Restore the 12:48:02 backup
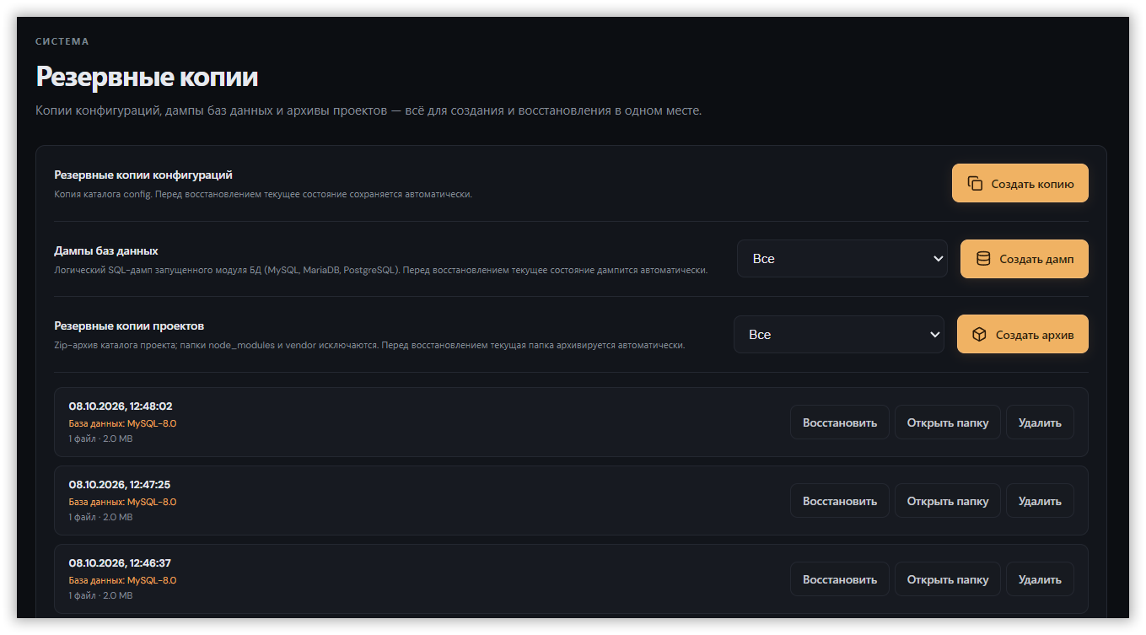 point(840,422)
